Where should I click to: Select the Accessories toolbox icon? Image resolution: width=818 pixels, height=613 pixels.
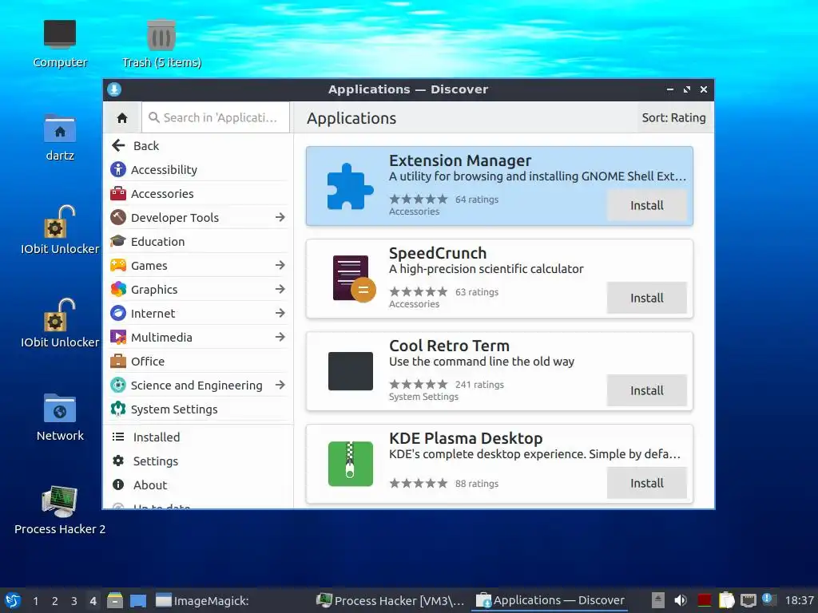[x=118, y=193]
